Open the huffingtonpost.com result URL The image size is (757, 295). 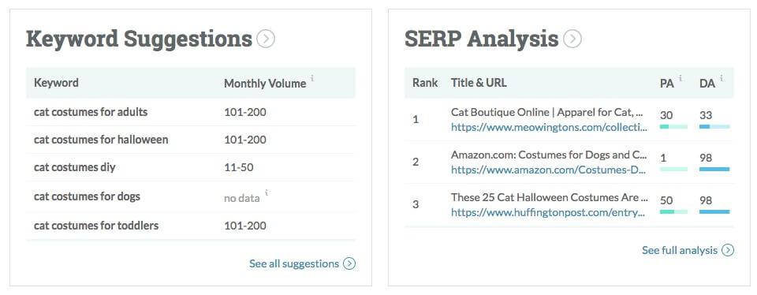click(x=548, y=212)
